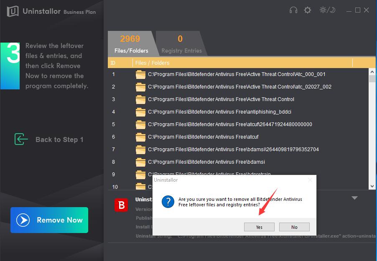The height and width of the screenshot is (261, 377).
Task: Click folder icon for antiphishing_bddci row
Action: coord(140,112)
